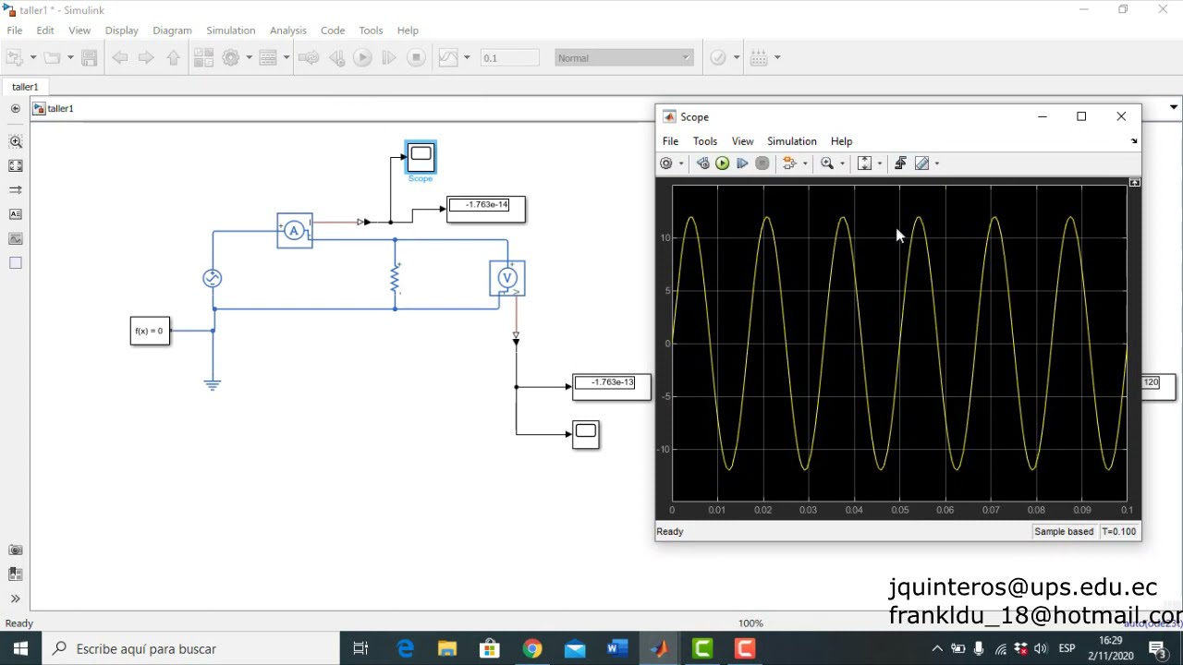Click Highlight Simulink block icon in Scope
Image resolution: width=1183 pixels, height=665 pixels.
click(x=789, y=163)
